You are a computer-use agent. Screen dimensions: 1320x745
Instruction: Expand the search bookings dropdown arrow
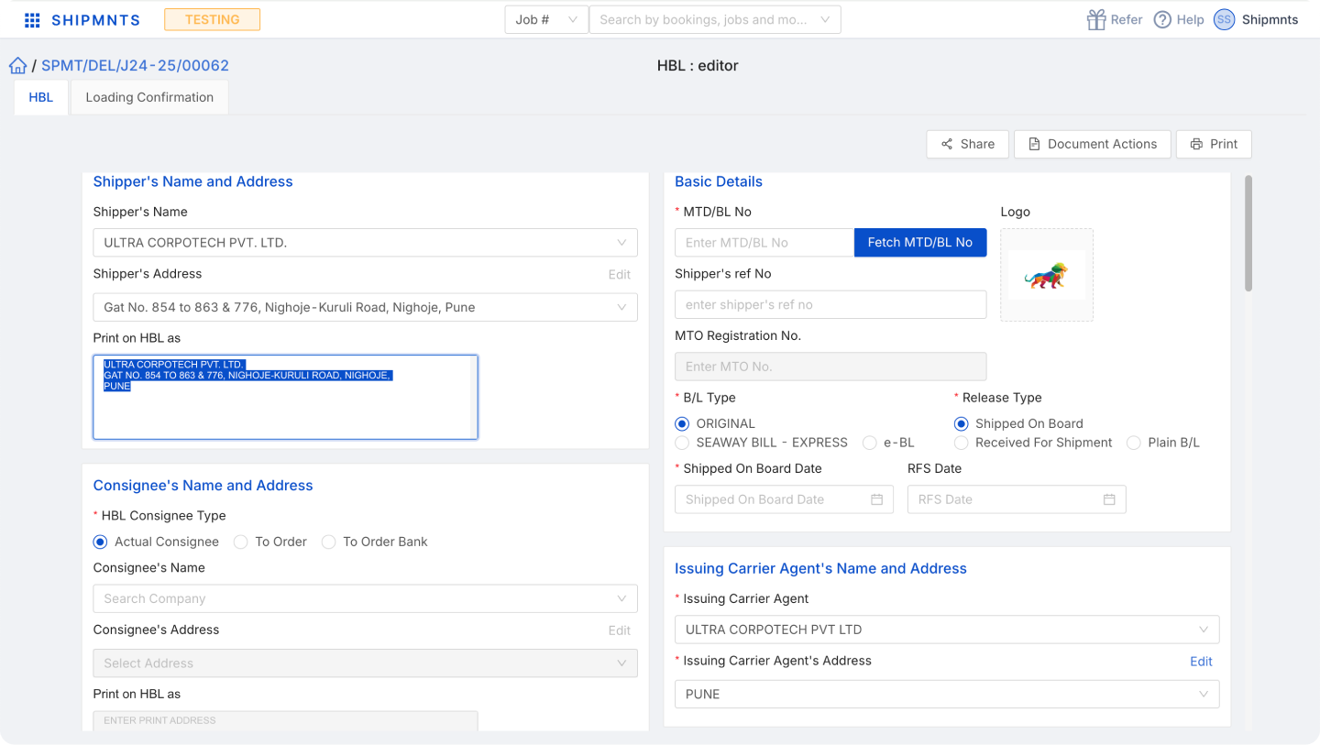[x=824, y=19]
